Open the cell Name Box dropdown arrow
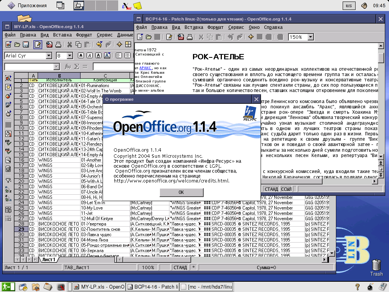The width and height of the screenshot is (389, 292). [x=57, y=67]
